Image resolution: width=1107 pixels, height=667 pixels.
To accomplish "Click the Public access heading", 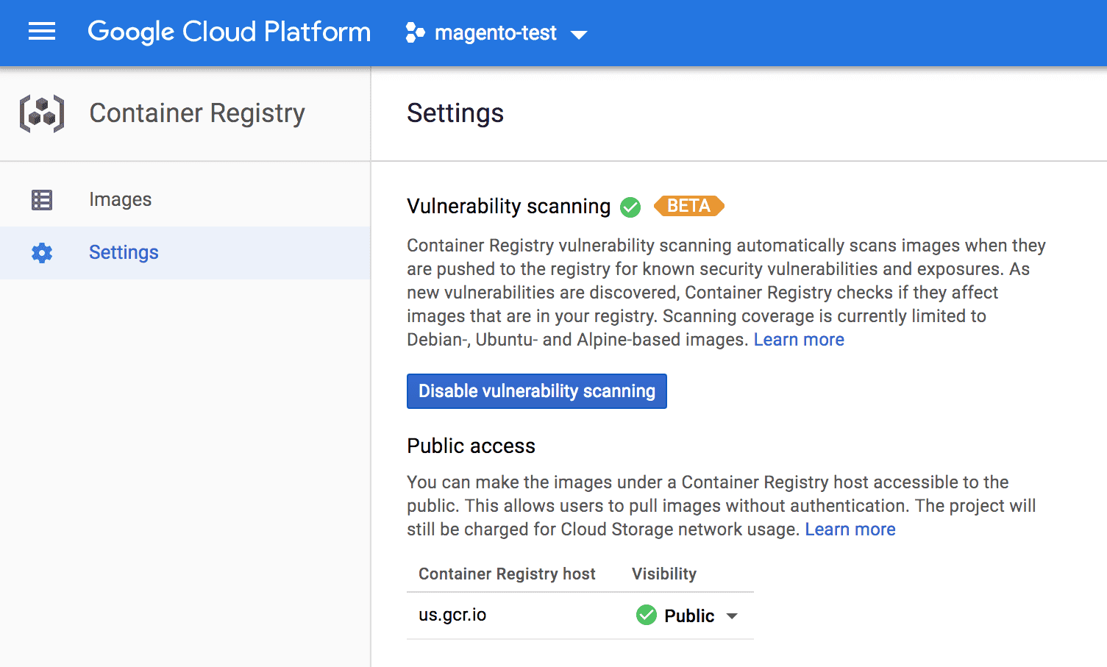I will coord(471,446).
